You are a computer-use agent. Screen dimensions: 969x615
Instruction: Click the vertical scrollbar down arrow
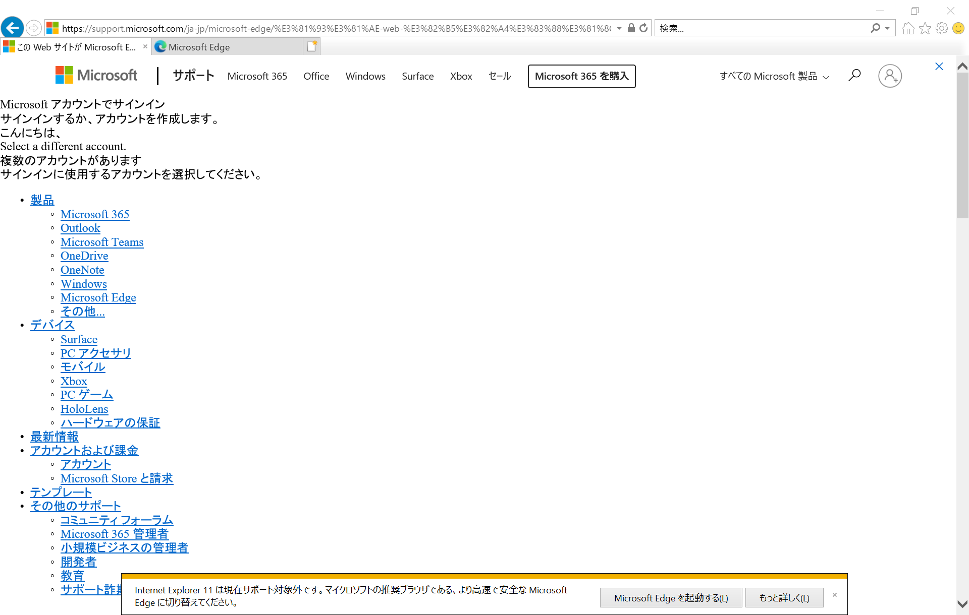pyautogui.click(x=962, y=604)
